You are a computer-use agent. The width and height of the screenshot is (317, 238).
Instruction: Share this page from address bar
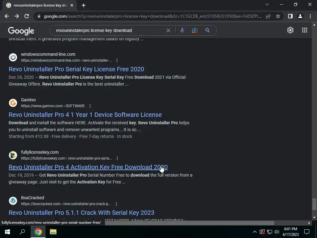pyautogui.click(x=268, y=16)
